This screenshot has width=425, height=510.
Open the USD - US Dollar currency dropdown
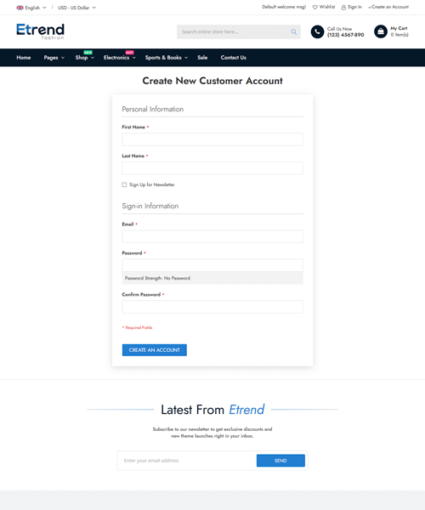[76, 8]
